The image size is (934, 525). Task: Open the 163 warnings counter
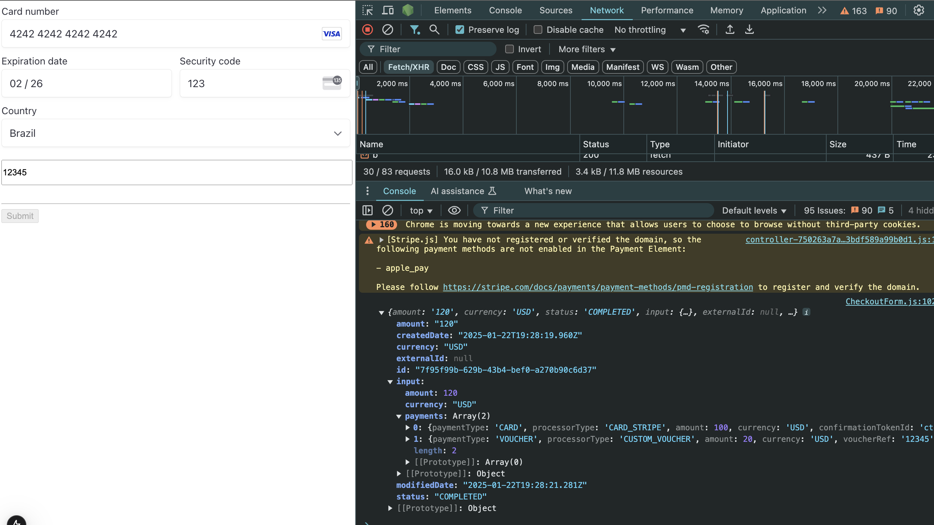[x=853, y=11]
